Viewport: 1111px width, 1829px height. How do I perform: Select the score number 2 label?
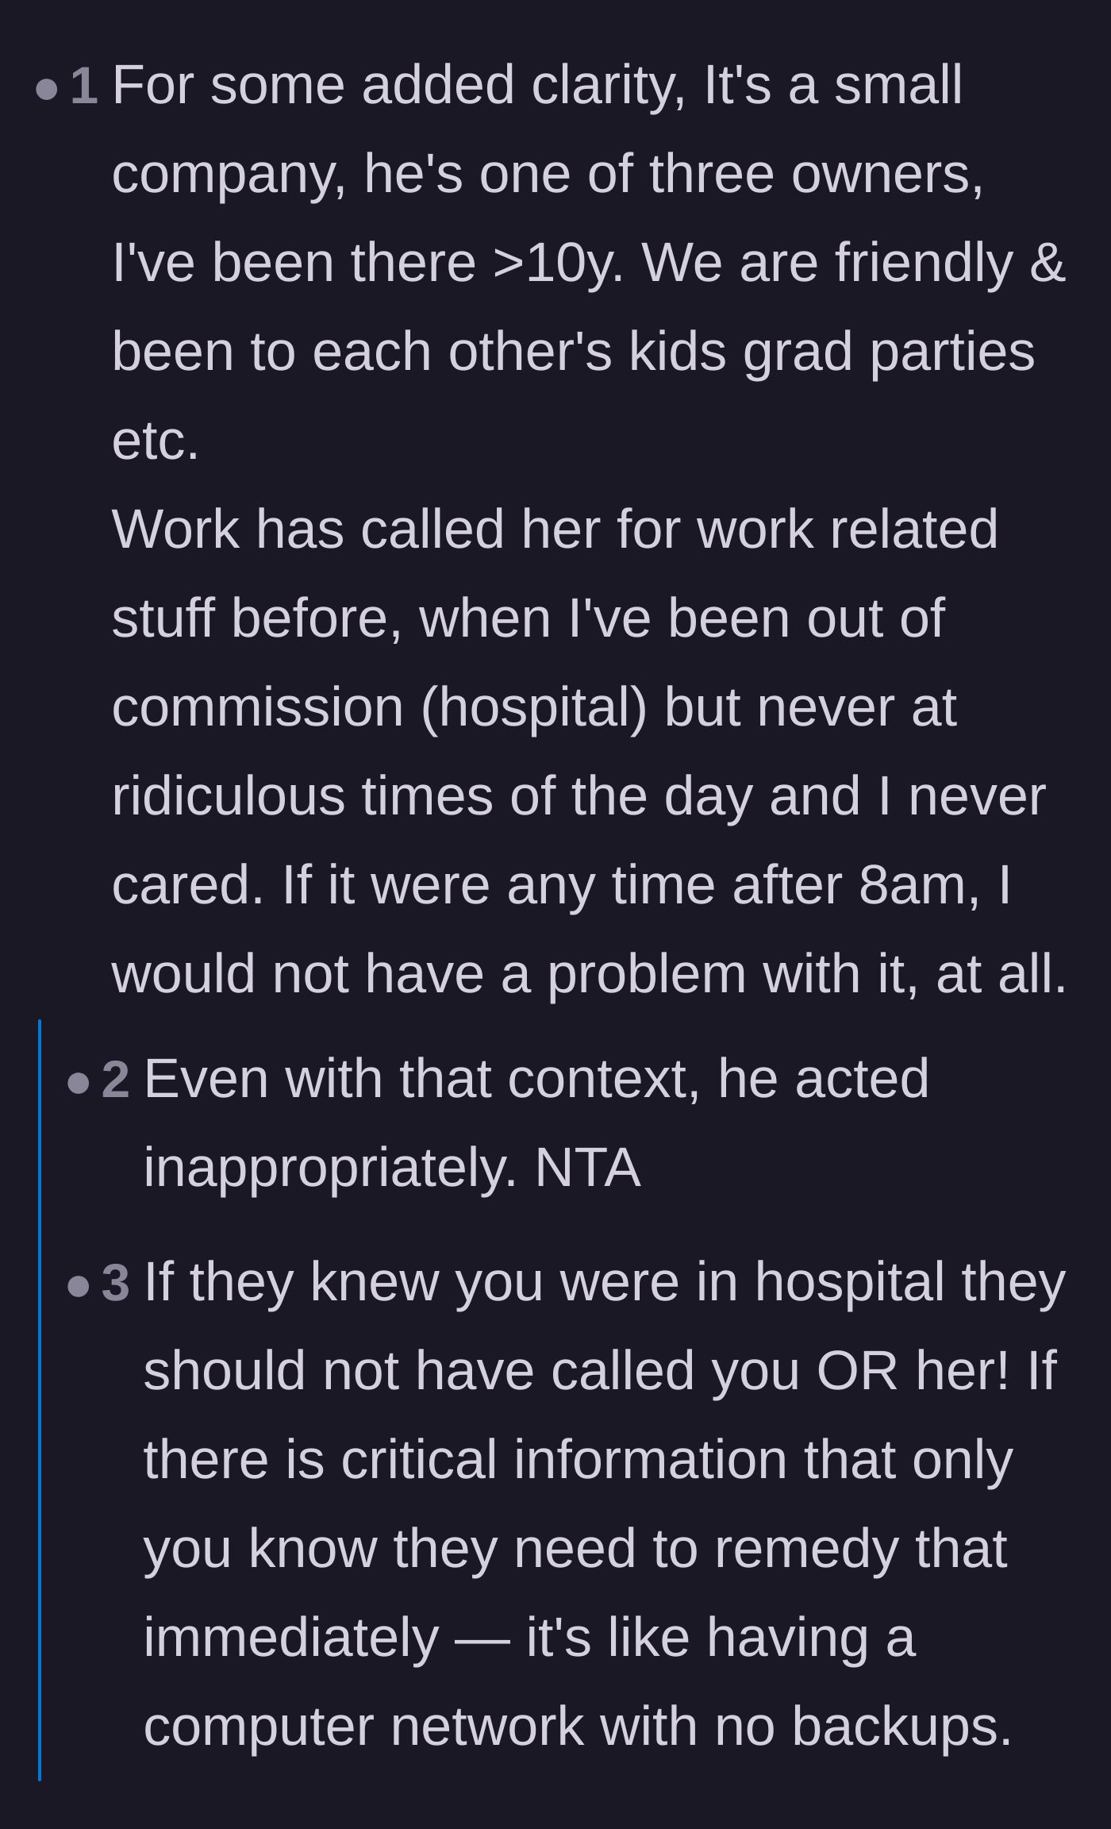point(116,1080)
